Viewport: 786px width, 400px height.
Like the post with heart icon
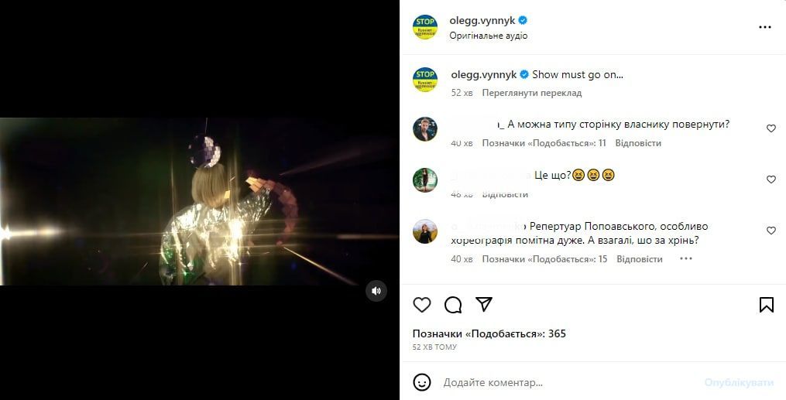pyautogui.click(x=422, y=305)
